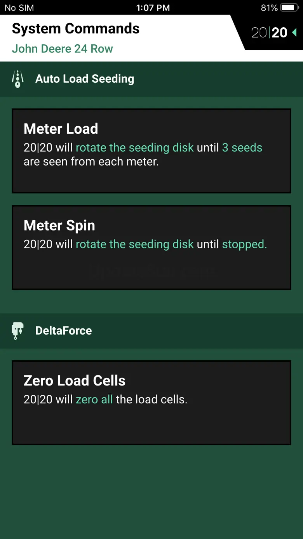The height and width of the screenshot is (539, 303).
Task: Tap the DeltaForce section header label
Action: (x=64, y=331)
